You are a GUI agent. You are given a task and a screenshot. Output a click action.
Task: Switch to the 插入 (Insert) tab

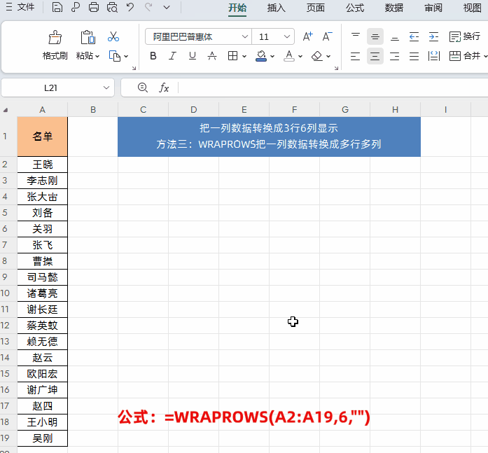[x=276, y=8]
